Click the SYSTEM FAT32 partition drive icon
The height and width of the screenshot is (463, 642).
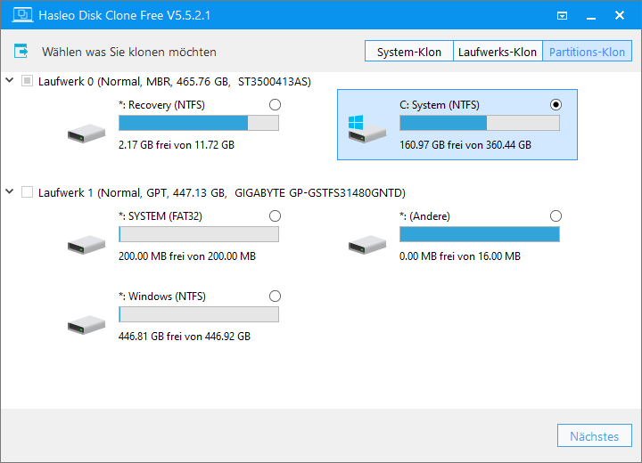[x=86, y=245]
